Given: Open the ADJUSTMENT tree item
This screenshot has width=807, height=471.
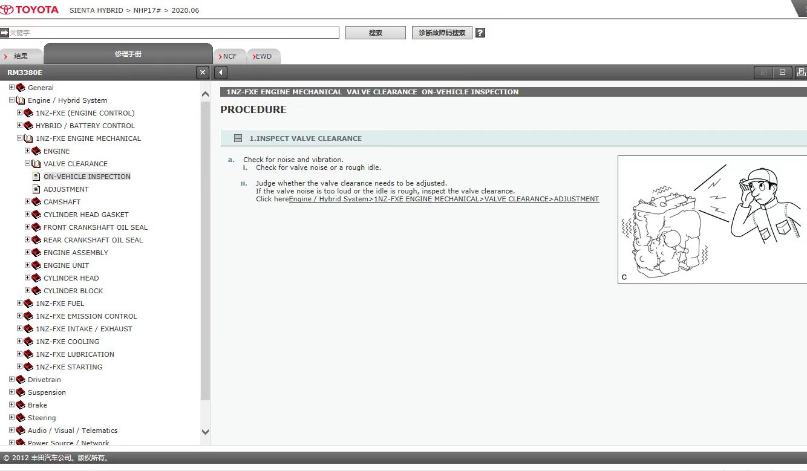Looking at the screenshot, I should tap(66, 189).
